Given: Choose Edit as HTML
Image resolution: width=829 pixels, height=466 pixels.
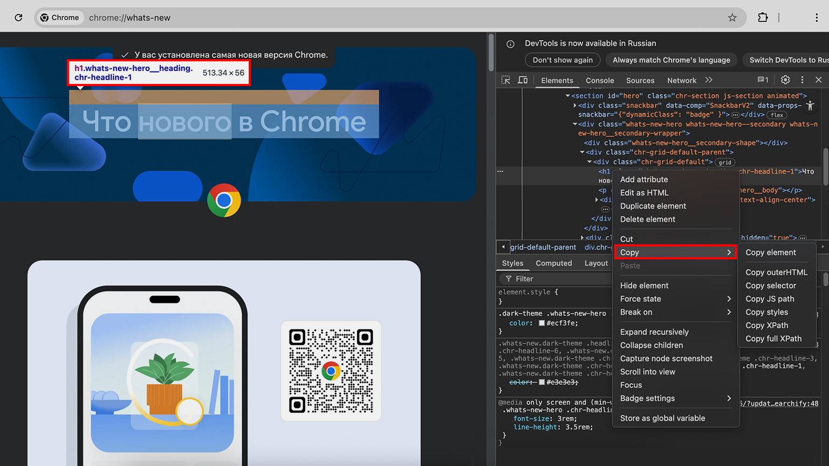Looking at the screenshot, I should coord(676,193).
